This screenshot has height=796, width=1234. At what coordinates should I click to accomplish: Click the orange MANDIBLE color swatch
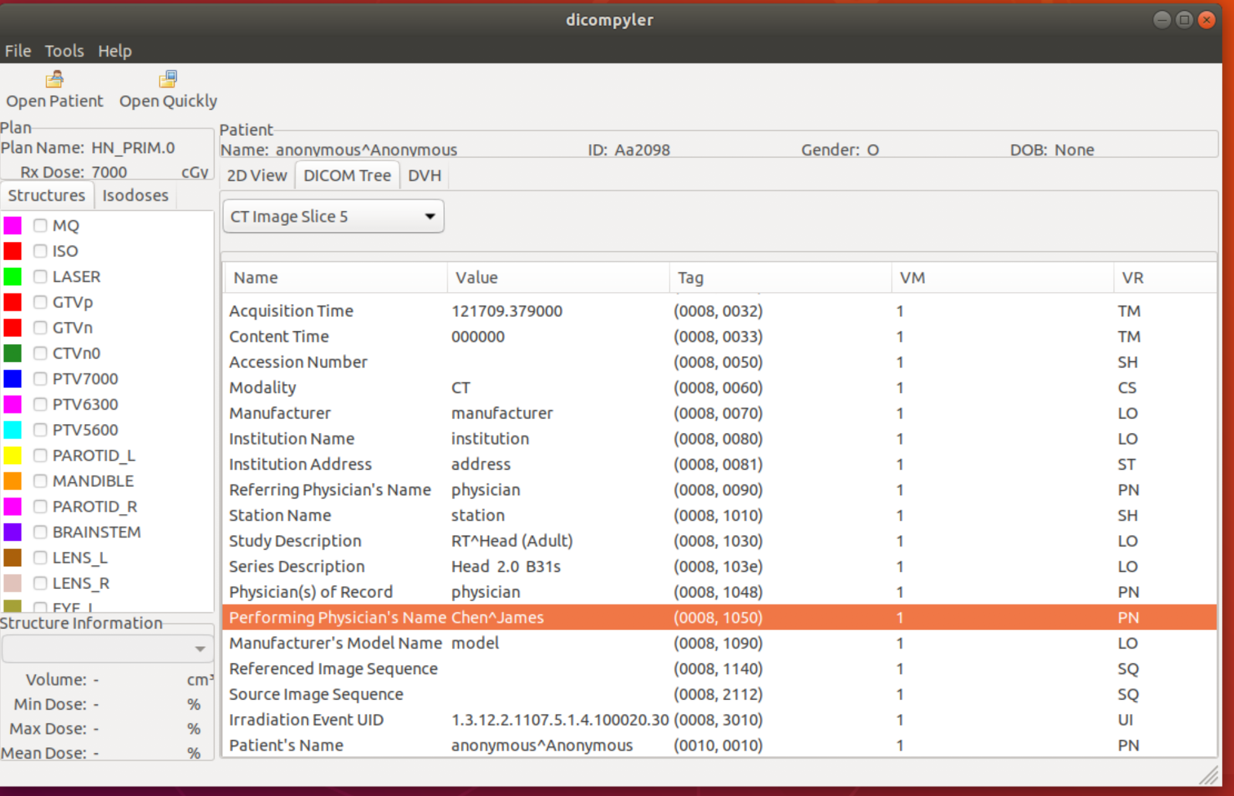13,481
